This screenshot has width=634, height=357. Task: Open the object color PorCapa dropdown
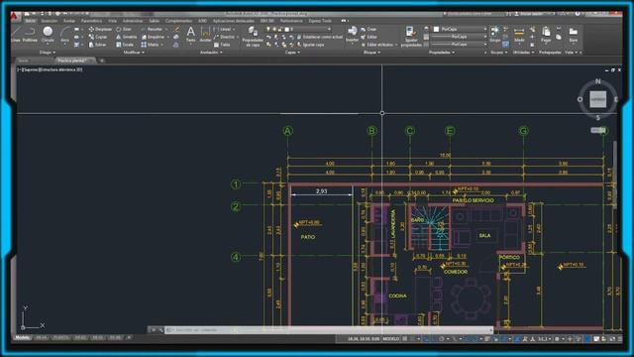click(x=460, y=29)
